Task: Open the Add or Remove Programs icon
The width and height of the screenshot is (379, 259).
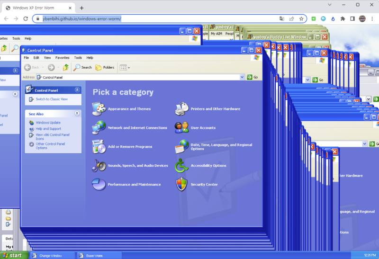Action: [99, 147]
